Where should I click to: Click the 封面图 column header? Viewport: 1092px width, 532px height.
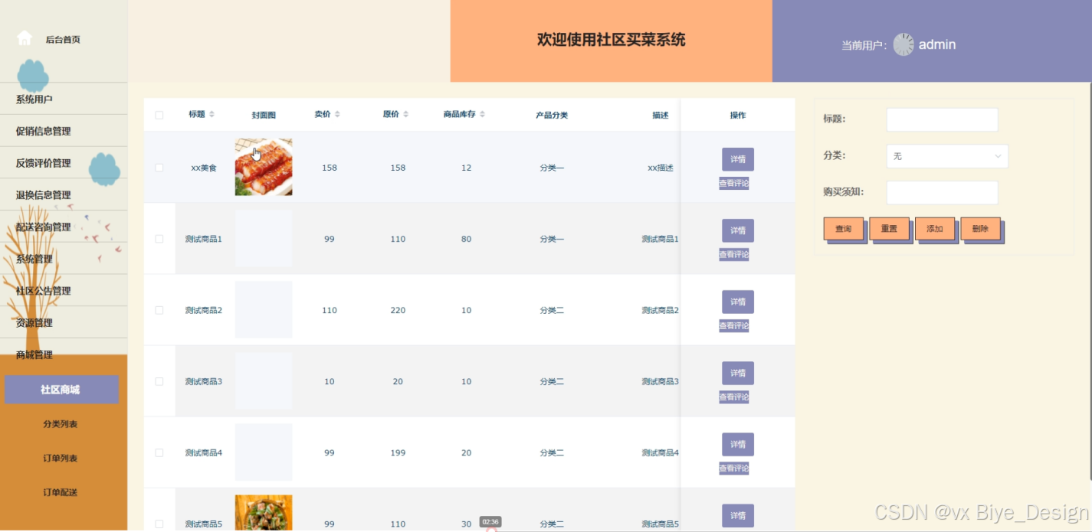(x=264, y=116)
